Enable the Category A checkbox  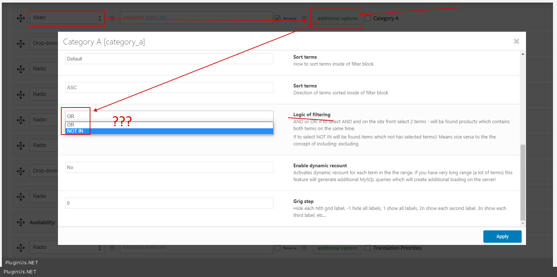click(368, 18)
